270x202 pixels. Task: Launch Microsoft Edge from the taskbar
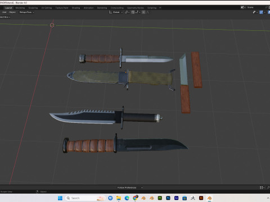127,198
